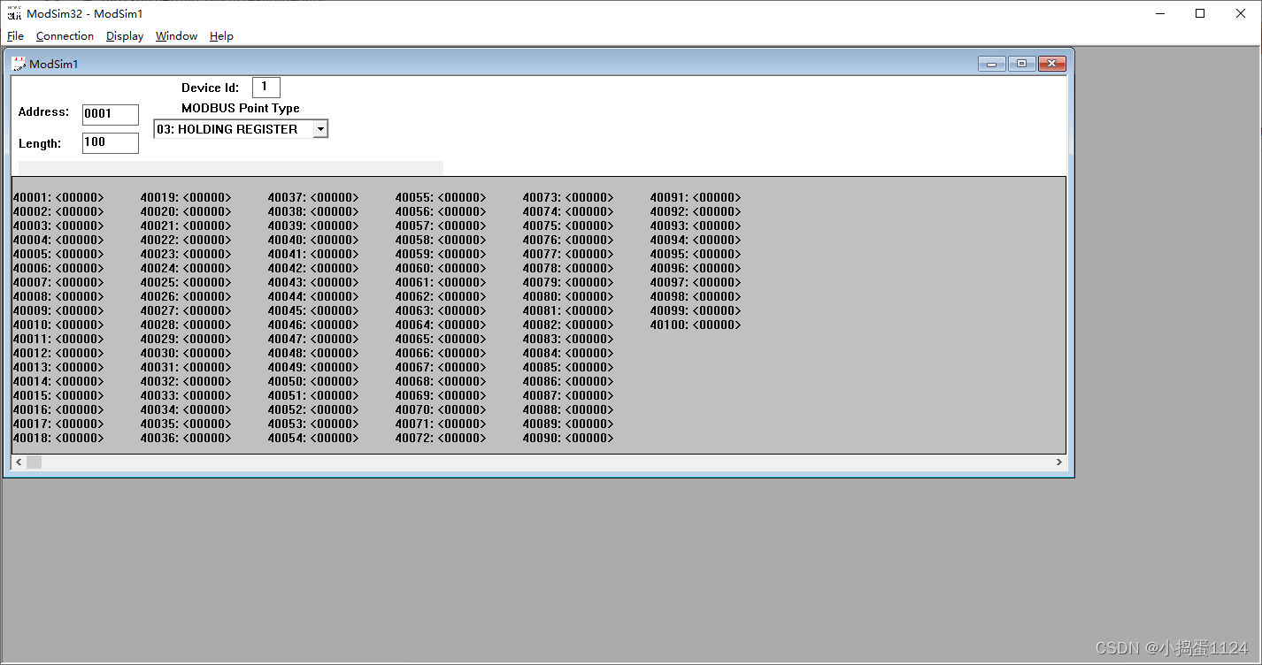Open the File menu
This screenshot has height=665, width=1262.
(x=15, y=35)
